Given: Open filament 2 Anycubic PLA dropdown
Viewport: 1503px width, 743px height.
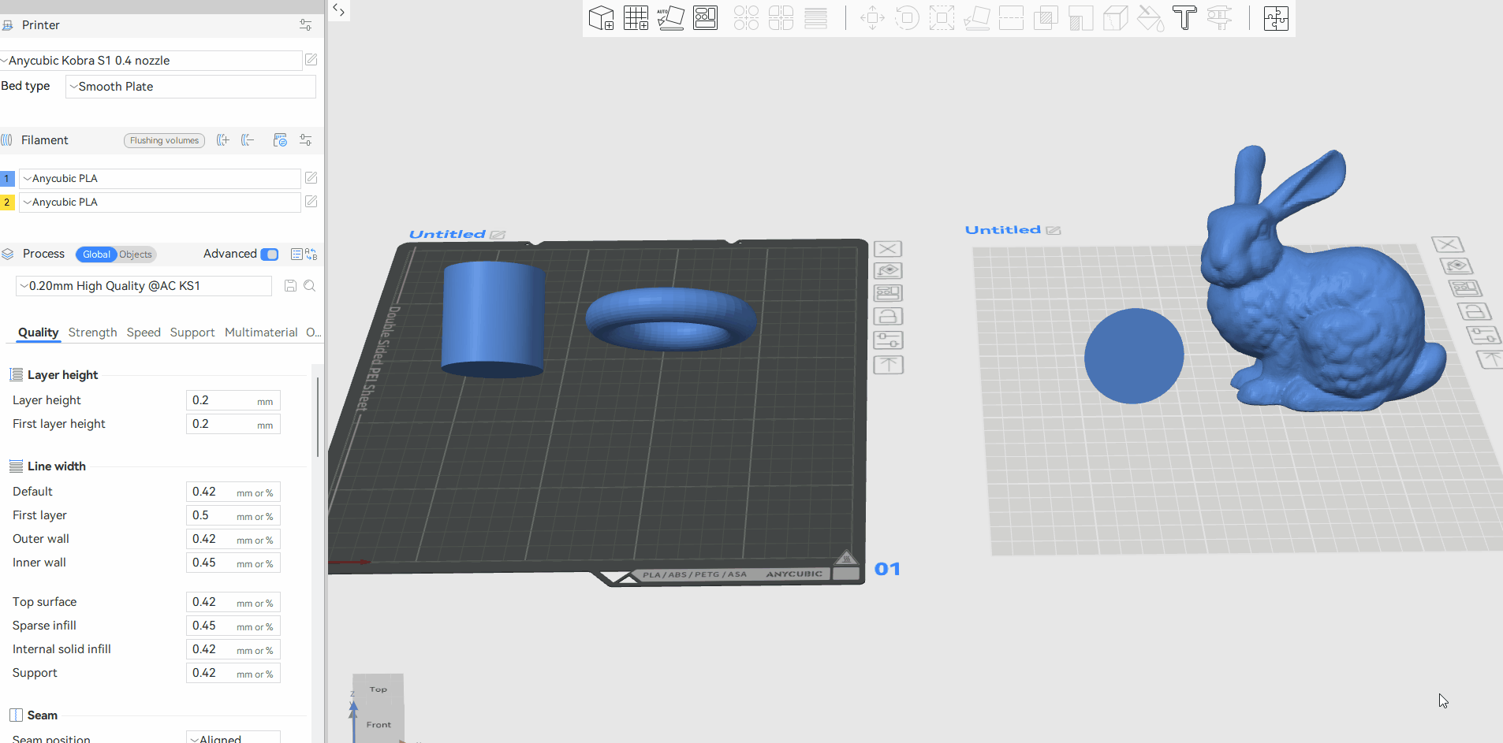Looking at the screenshot, I should pos(159,202).
